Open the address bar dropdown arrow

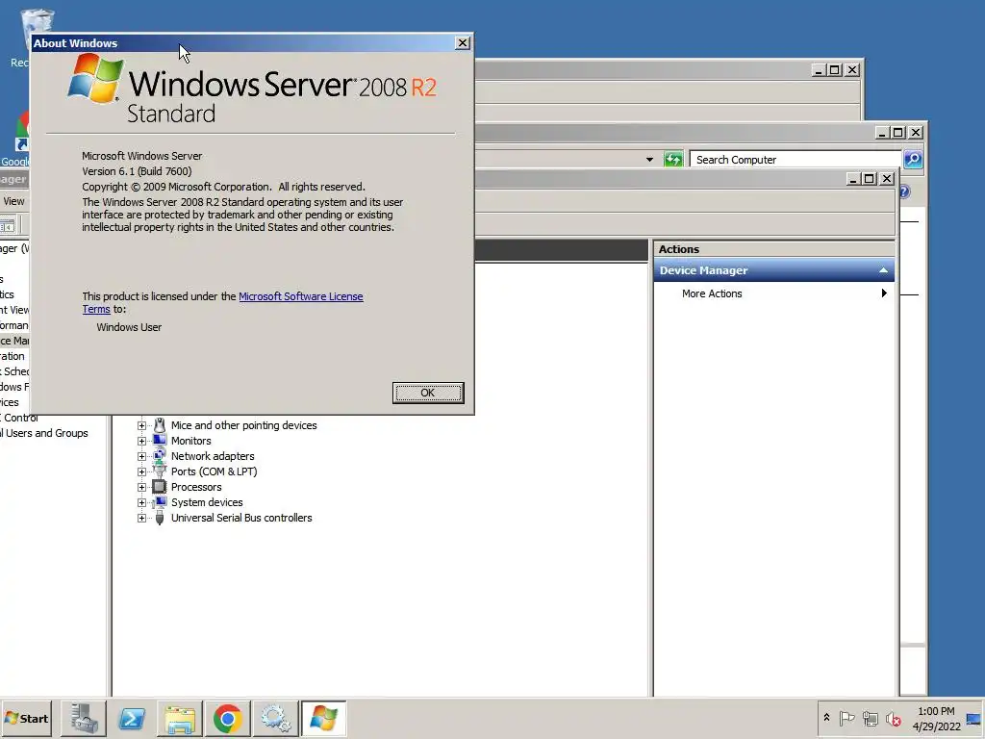click(649, 160)
